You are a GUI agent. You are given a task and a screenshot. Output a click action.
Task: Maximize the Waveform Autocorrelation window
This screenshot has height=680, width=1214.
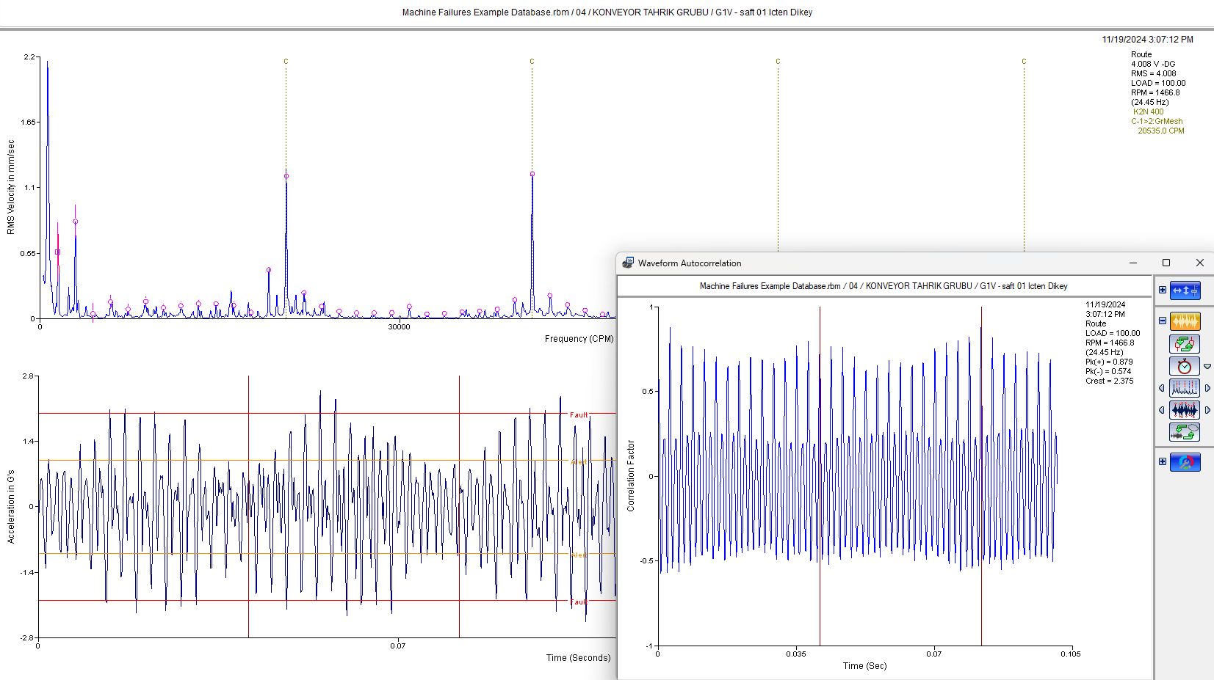click(1166, 263)
